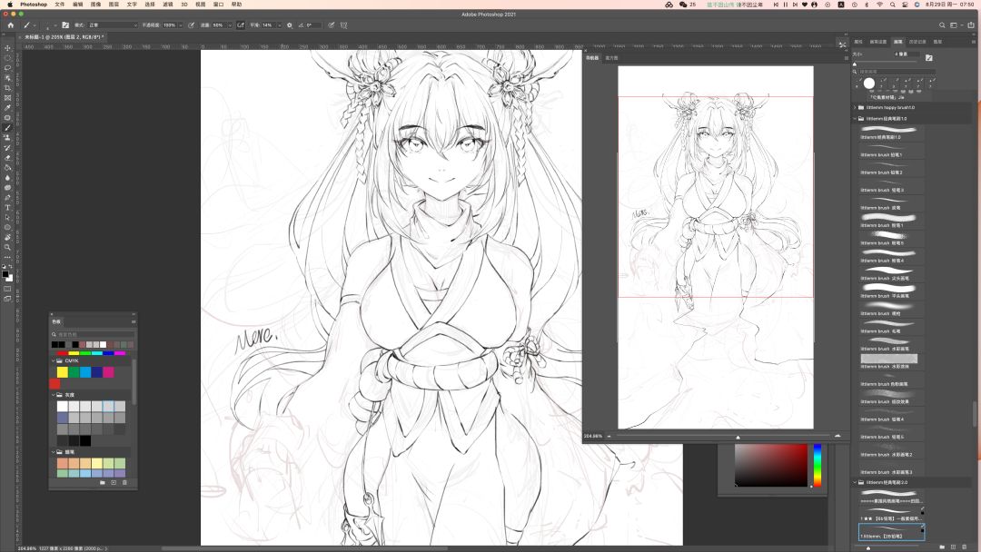Open the smoothing options gear
The image size is (981, 552).
click(x=289, y=25)
